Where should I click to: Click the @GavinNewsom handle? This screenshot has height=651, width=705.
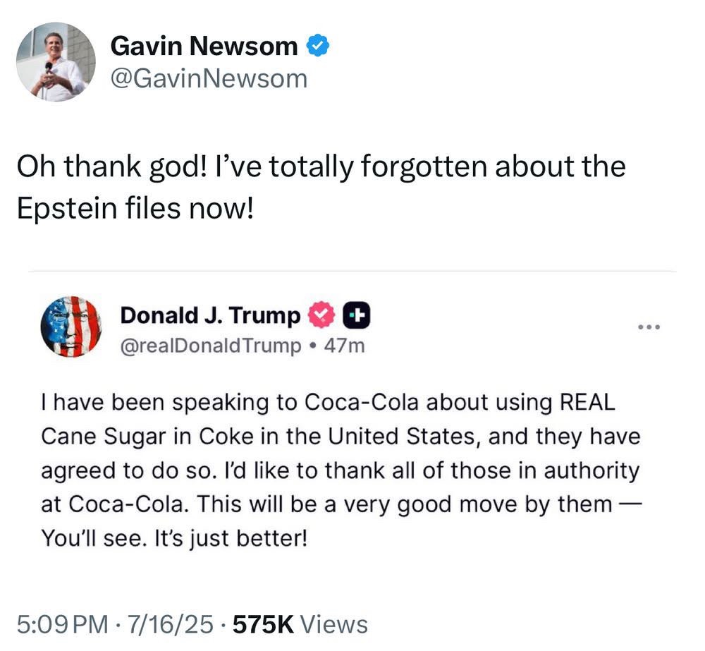click(209, 78)
